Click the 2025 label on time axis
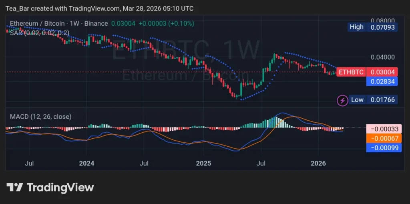 (x=203, y=163)
